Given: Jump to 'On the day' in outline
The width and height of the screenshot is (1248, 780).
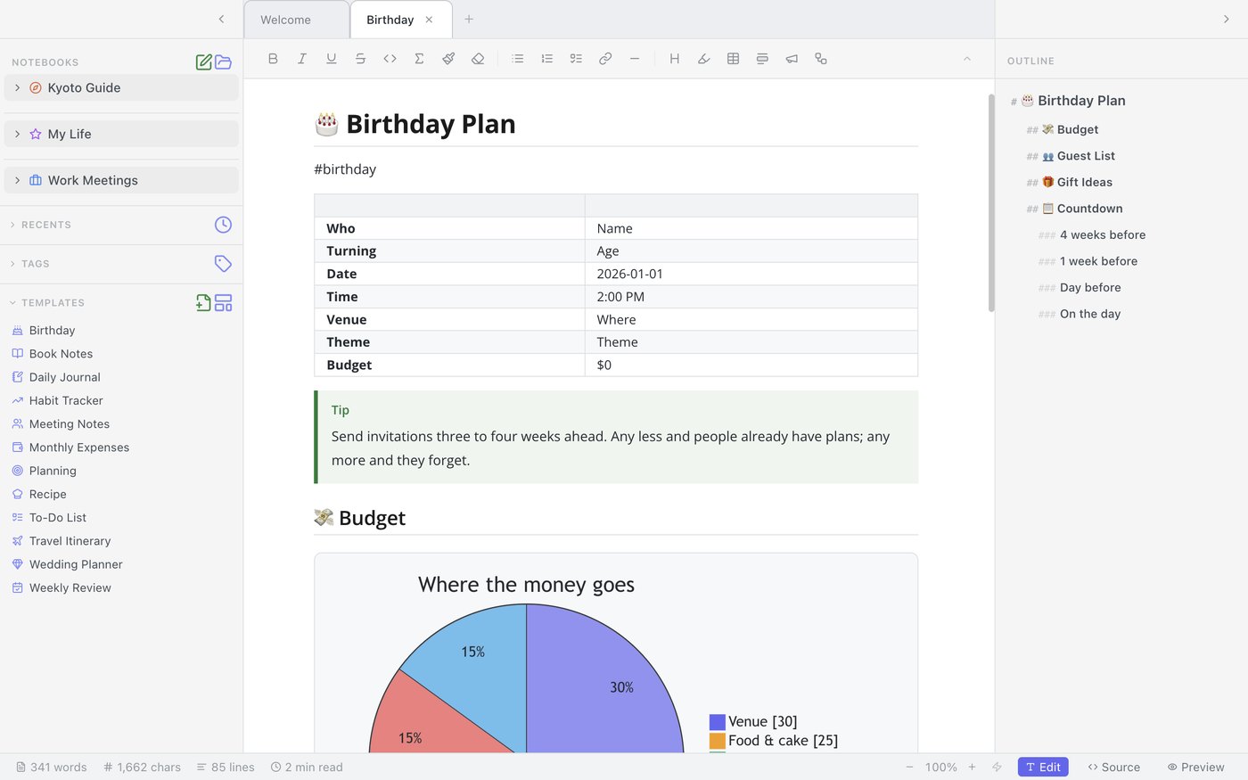Looking at the screenshot, I should [1090, 314].
